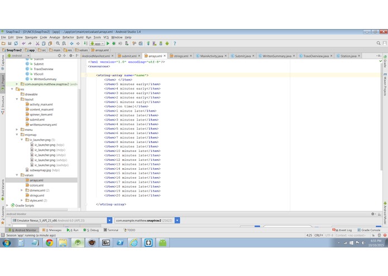Click the Help question mark icon

[x=175, y=44]
